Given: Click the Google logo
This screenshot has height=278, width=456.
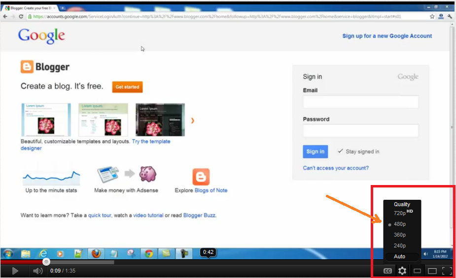Looking at the screenshot, I should (41, 36).
